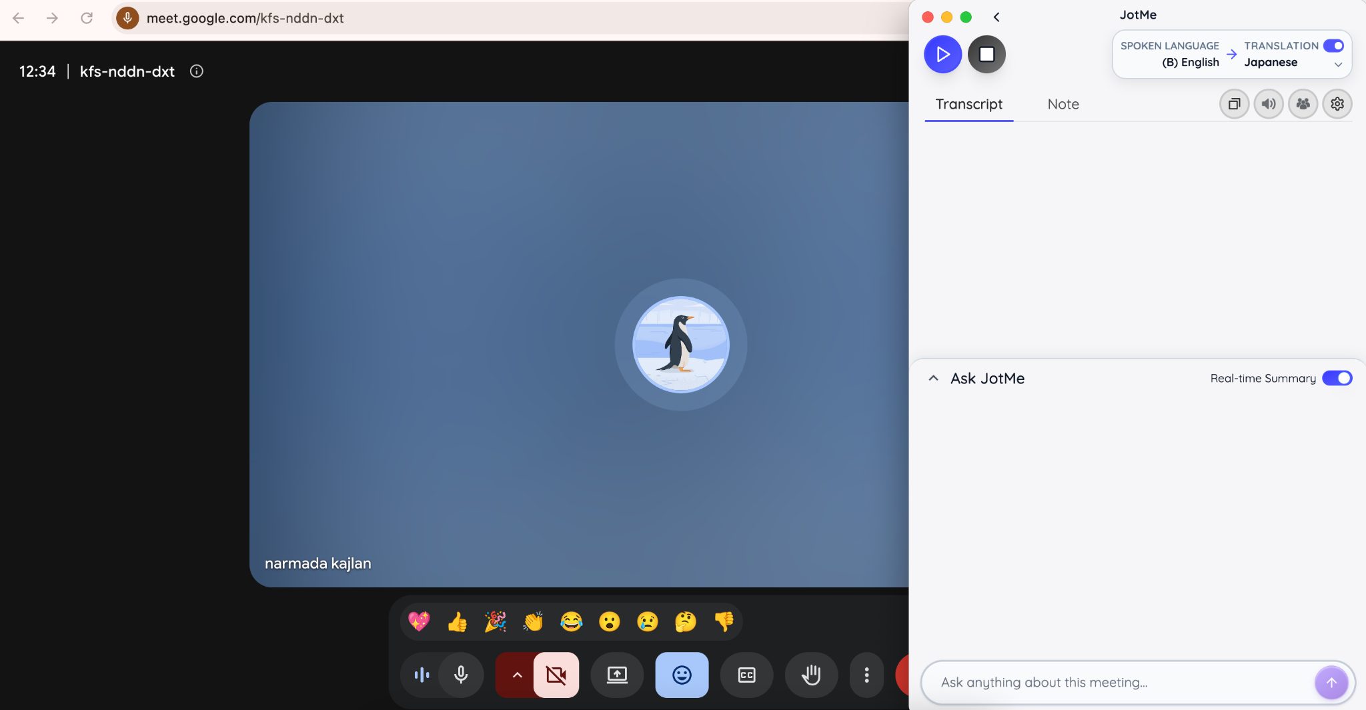This screenshot has height=710, width=1366.
Task: Click microphone permission icon in address bar
Action: tap(127, 18)
